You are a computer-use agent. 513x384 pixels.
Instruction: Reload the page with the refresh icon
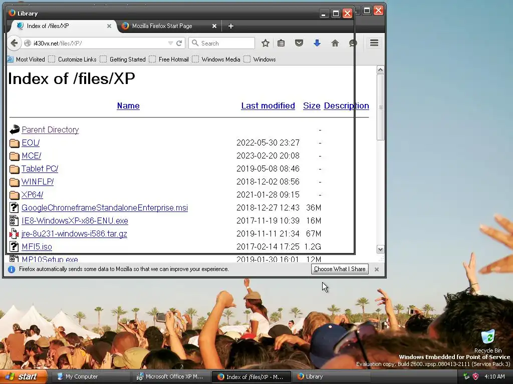pos(179,43)
